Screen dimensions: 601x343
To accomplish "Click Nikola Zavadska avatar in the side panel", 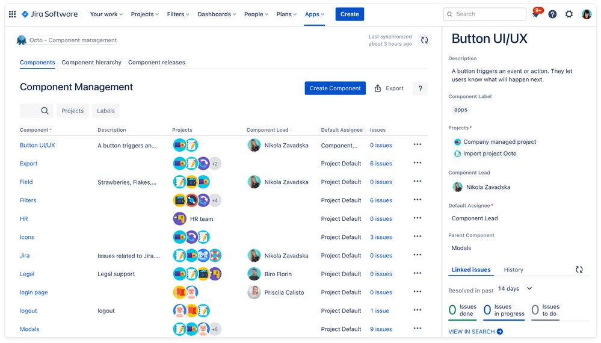I will 457,187.
